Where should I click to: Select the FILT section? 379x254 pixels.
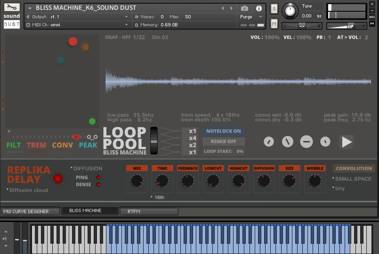(x=14, y=145)
